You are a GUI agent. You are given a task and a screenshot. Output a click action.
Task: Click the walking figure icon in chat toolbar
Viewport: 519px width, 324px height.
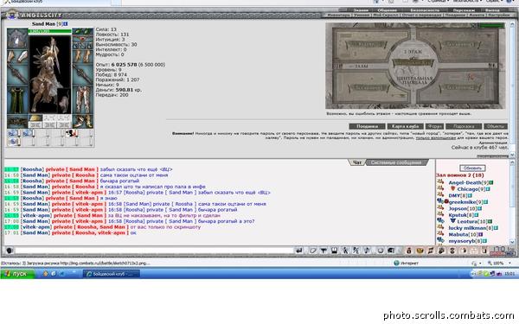[345, 251]
